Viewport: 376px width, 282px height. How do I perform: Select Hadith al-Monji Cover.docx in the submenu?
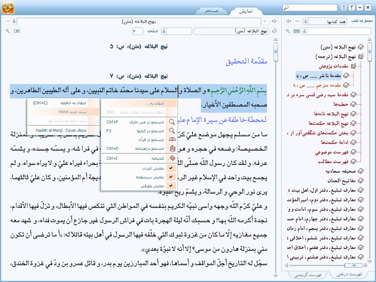63,131
